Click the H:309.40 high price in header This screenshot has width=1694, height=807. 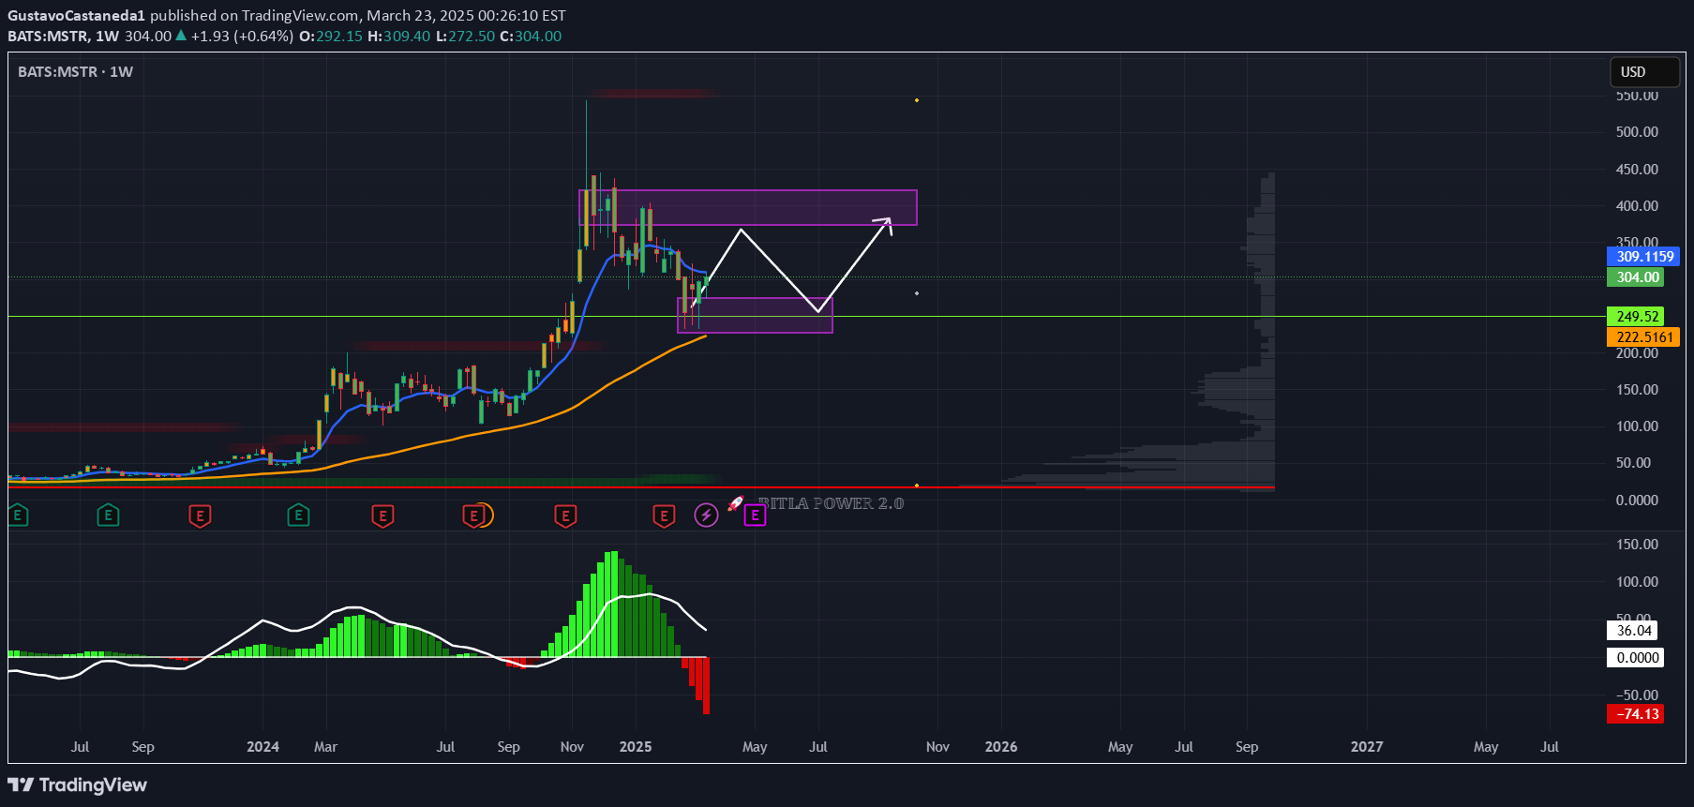point(399,36)
